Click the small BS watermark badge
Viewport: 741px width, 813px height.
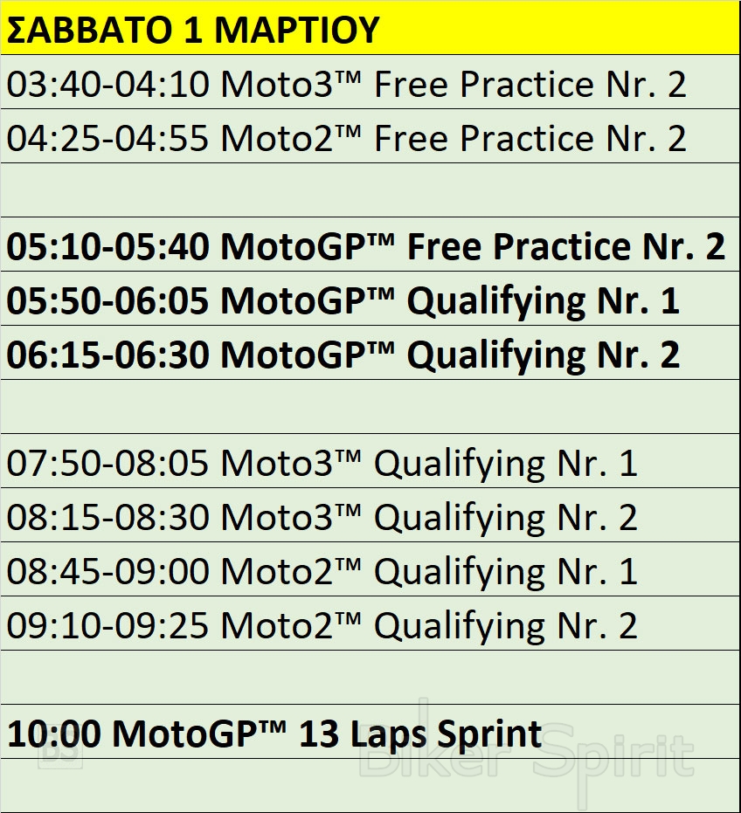point(60,753)
